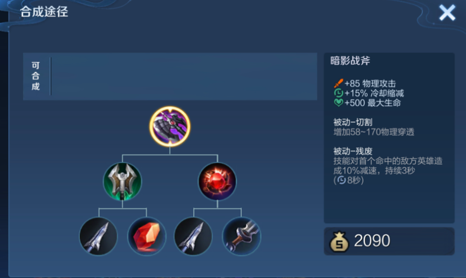This screenshot has height=278, width=466.
Task: Tap the green axe component icon
Action: 122,181
